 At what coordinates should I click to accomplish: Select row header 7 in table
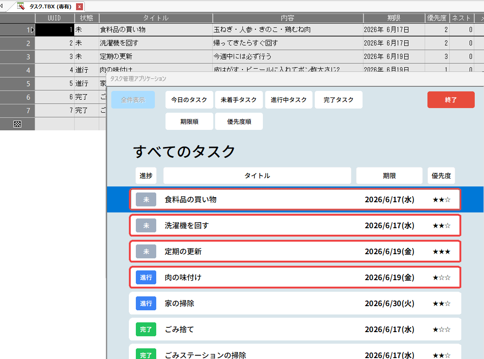tap(17, 110)
